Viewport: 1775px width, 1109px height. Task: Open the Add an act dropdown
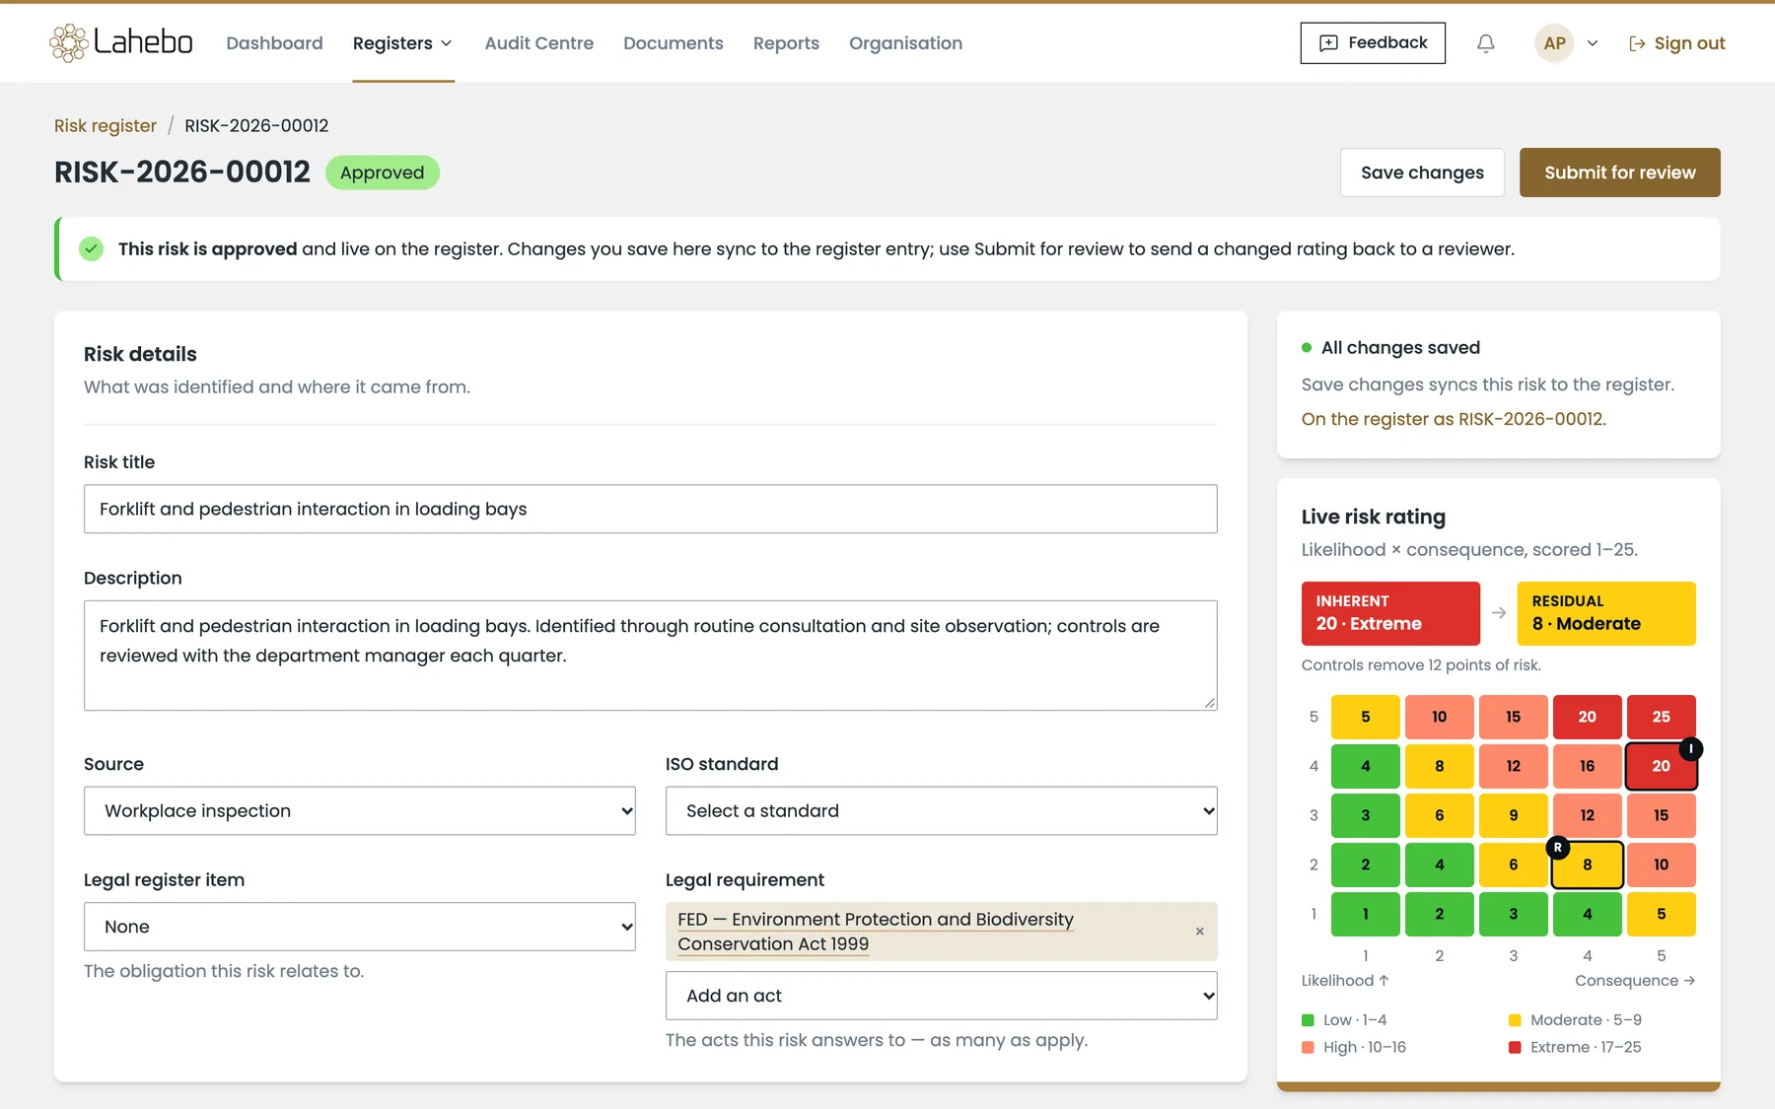[942, 996]
